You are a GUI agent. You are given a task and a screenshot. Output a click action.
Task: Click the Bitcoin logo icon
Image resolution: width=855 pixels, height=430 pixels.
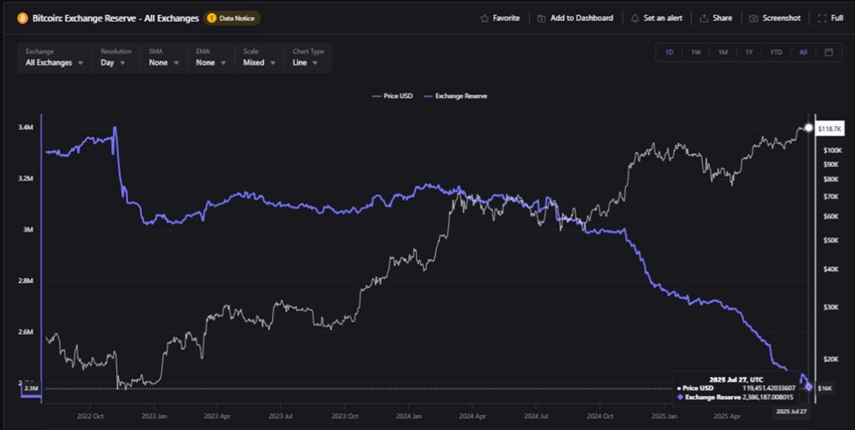click(23, 18)
